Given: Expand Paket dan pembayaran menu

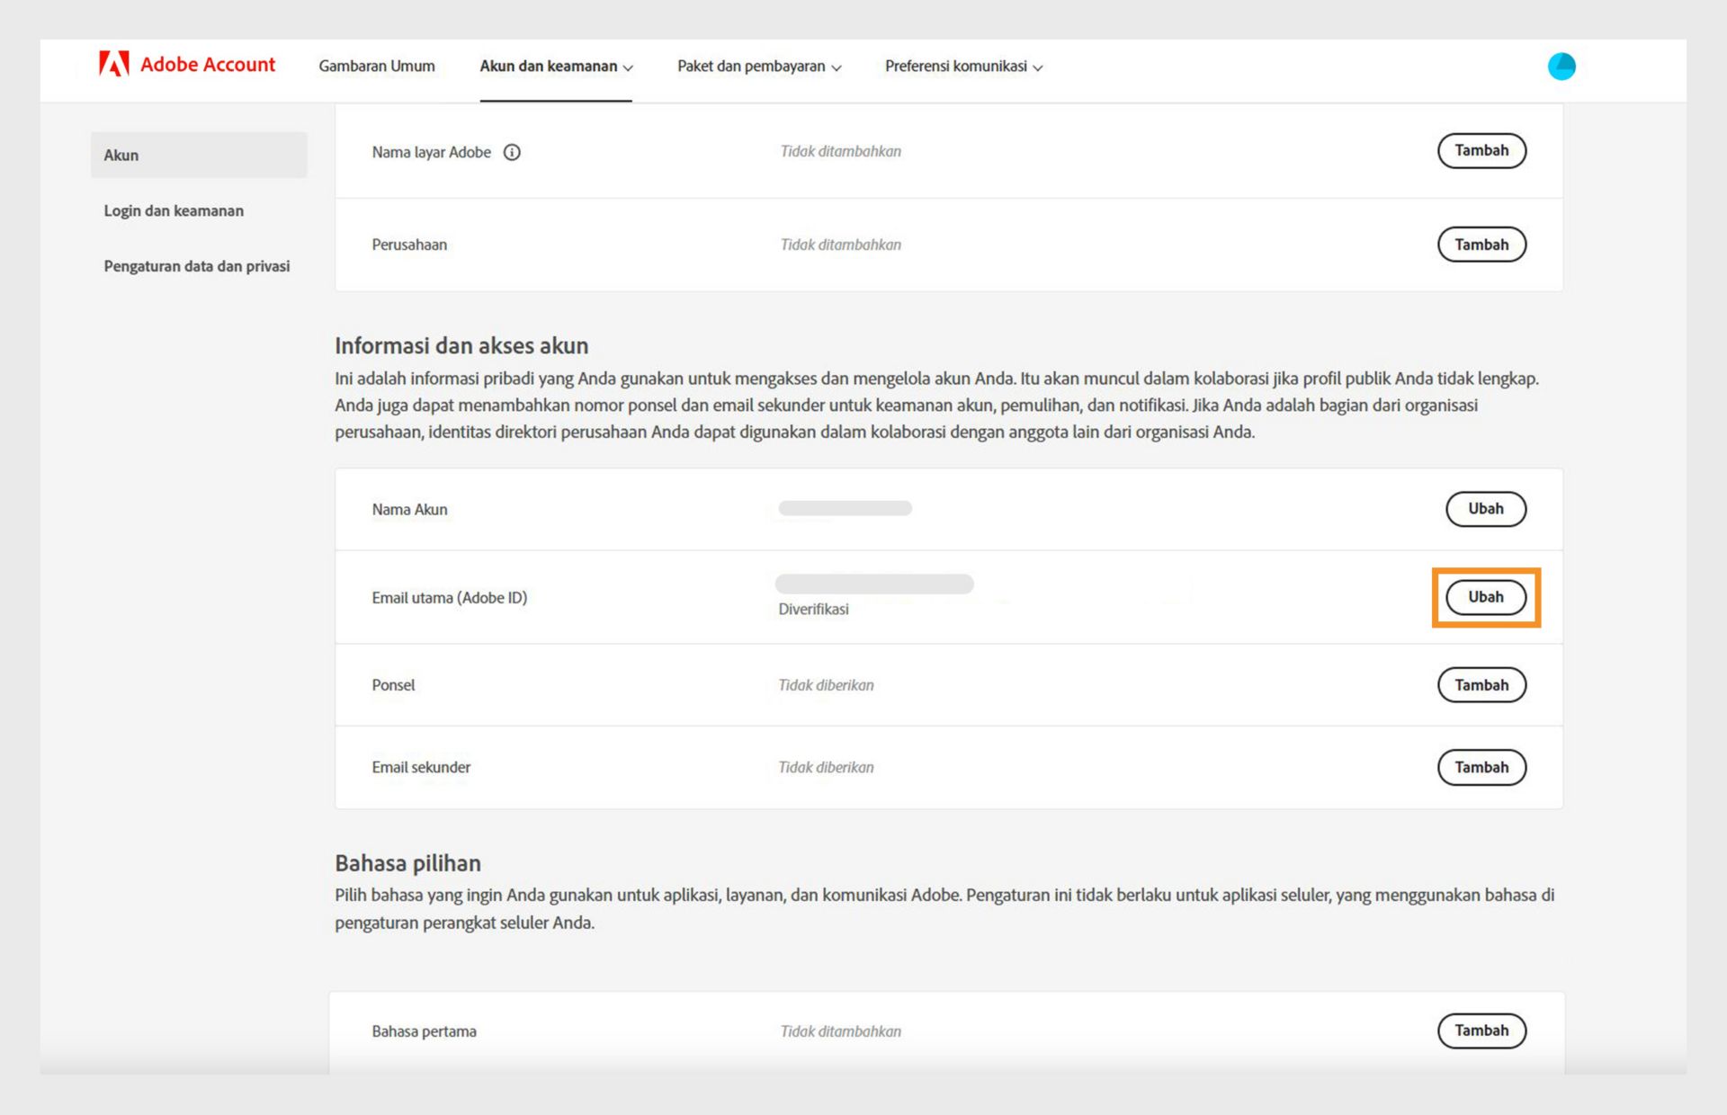Looking at the screenshot, I should [758, 67].
